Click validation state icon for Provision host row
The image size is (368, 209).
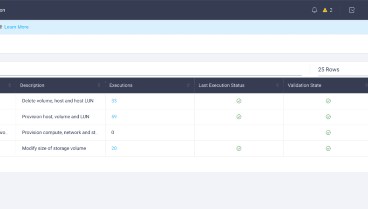coord(328,117)
